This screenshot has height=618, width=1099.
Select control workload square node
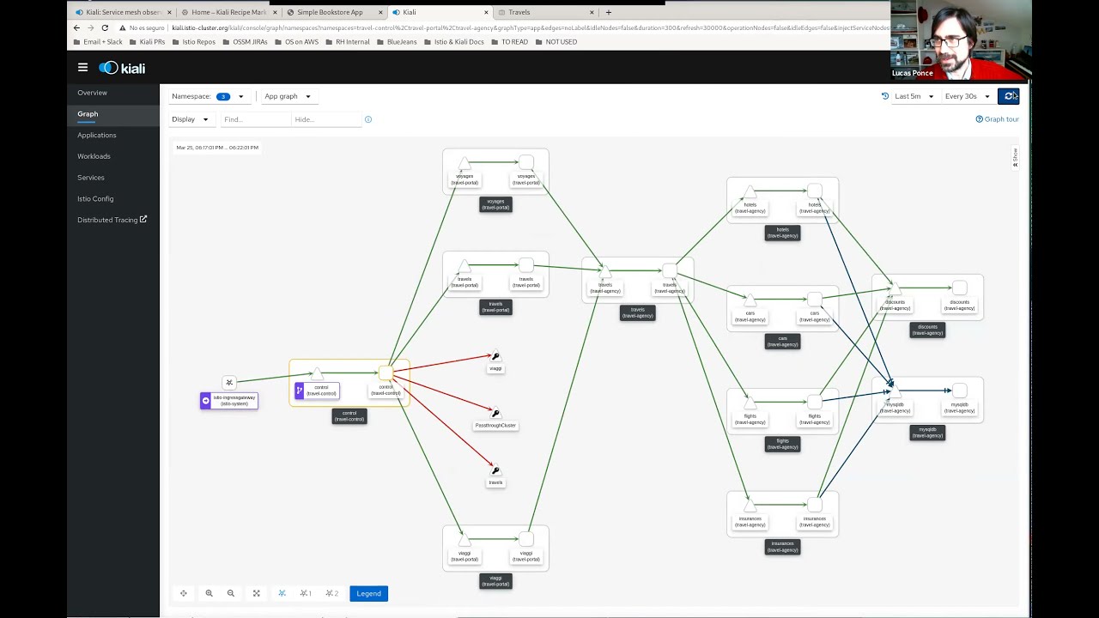click(386, 373)
